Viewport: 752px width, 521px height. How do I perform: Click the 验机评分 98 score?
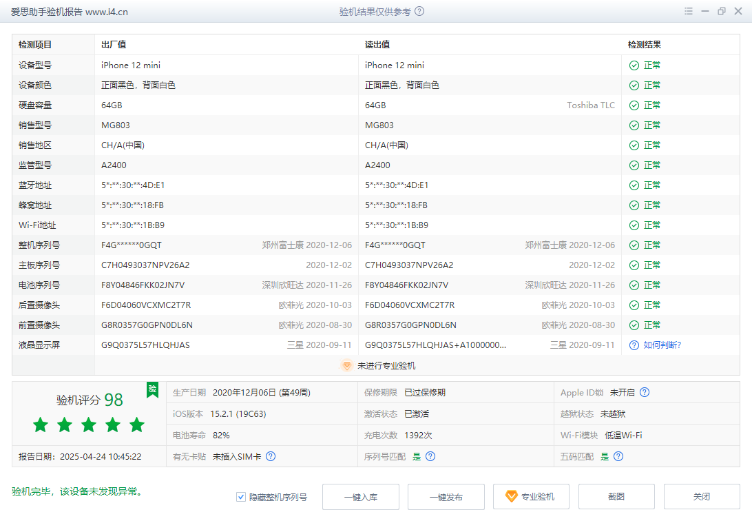[x=90, y=400]
